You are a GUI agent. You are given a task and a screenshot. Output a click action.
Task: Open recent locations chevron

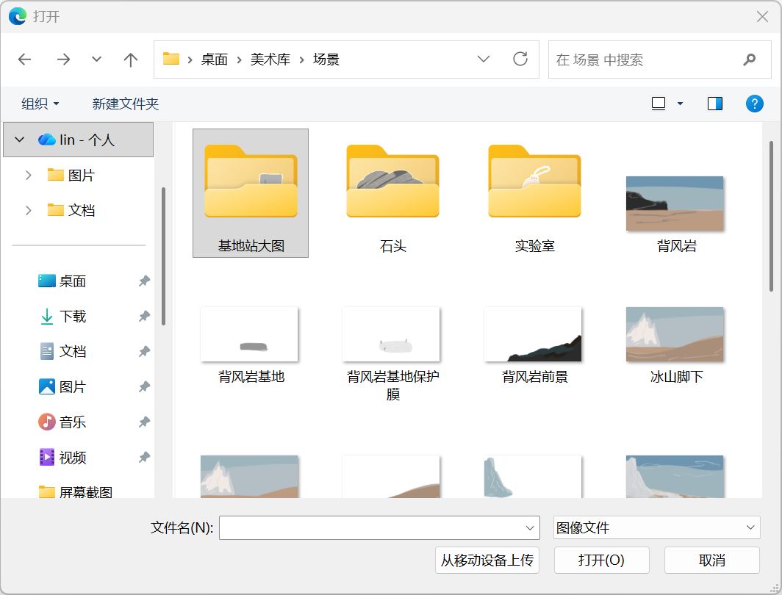pyautogui.click(x=97, y=59)
